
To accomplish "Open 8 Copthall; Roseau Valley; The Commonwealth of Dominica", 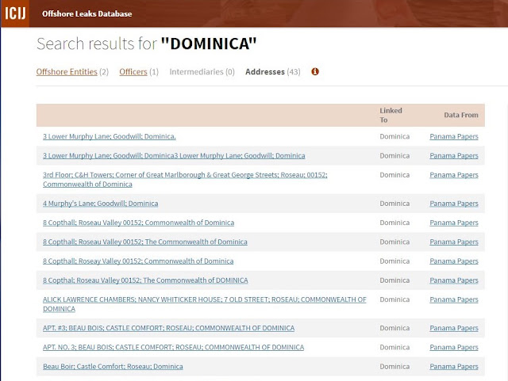I will (x=144, y=242).
